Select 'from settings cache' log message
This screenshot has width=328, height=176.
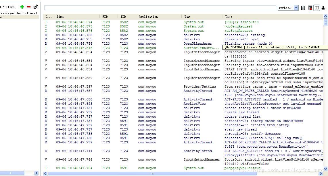[274, 86]
